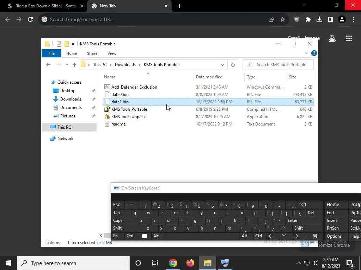Viewport: 361px width, 270px height.
Task: Click quick access New folder icon
Action: point(67,44)
